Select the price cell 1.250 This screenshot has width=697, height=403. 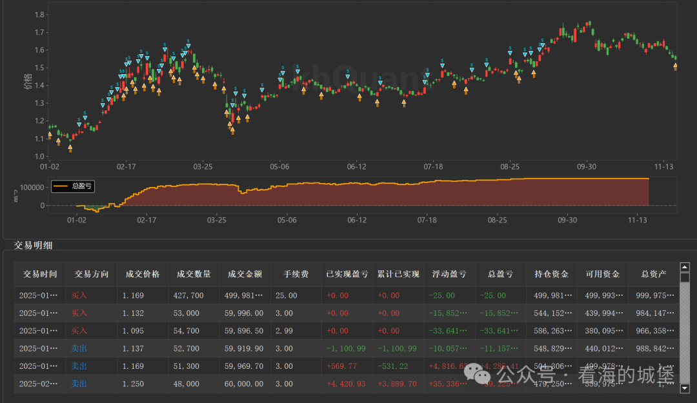coord(142,384)
